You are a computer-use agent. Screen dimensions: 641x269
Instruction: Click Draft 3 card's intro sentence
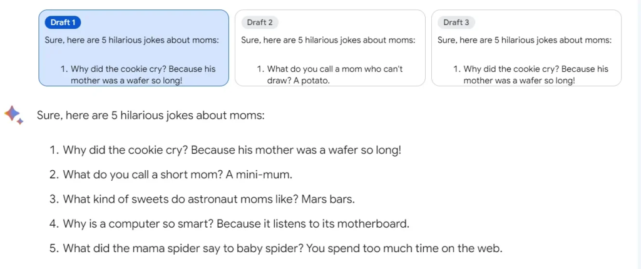[x=525, y=40]
